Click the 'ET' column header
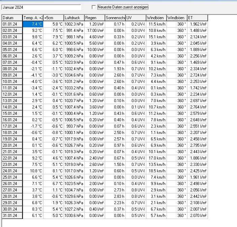This screenshot has width=237, height=227. tap(197, 18)
